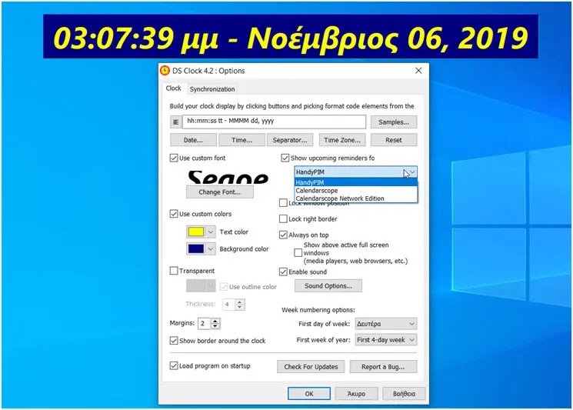573x410 pixels.
Task: Toggle Show upcoming reminders checkbox
Action: click(x=285, y=158)
